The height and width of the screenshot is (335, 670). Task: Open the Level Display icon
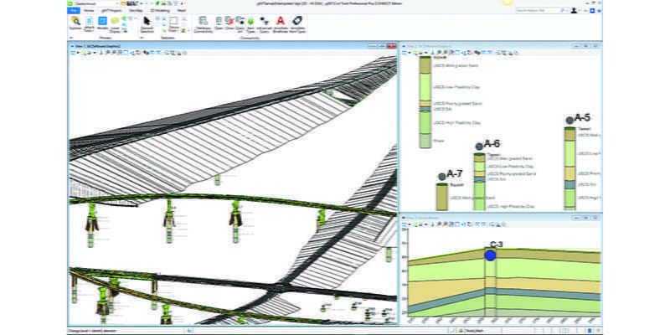click(116, 24)
